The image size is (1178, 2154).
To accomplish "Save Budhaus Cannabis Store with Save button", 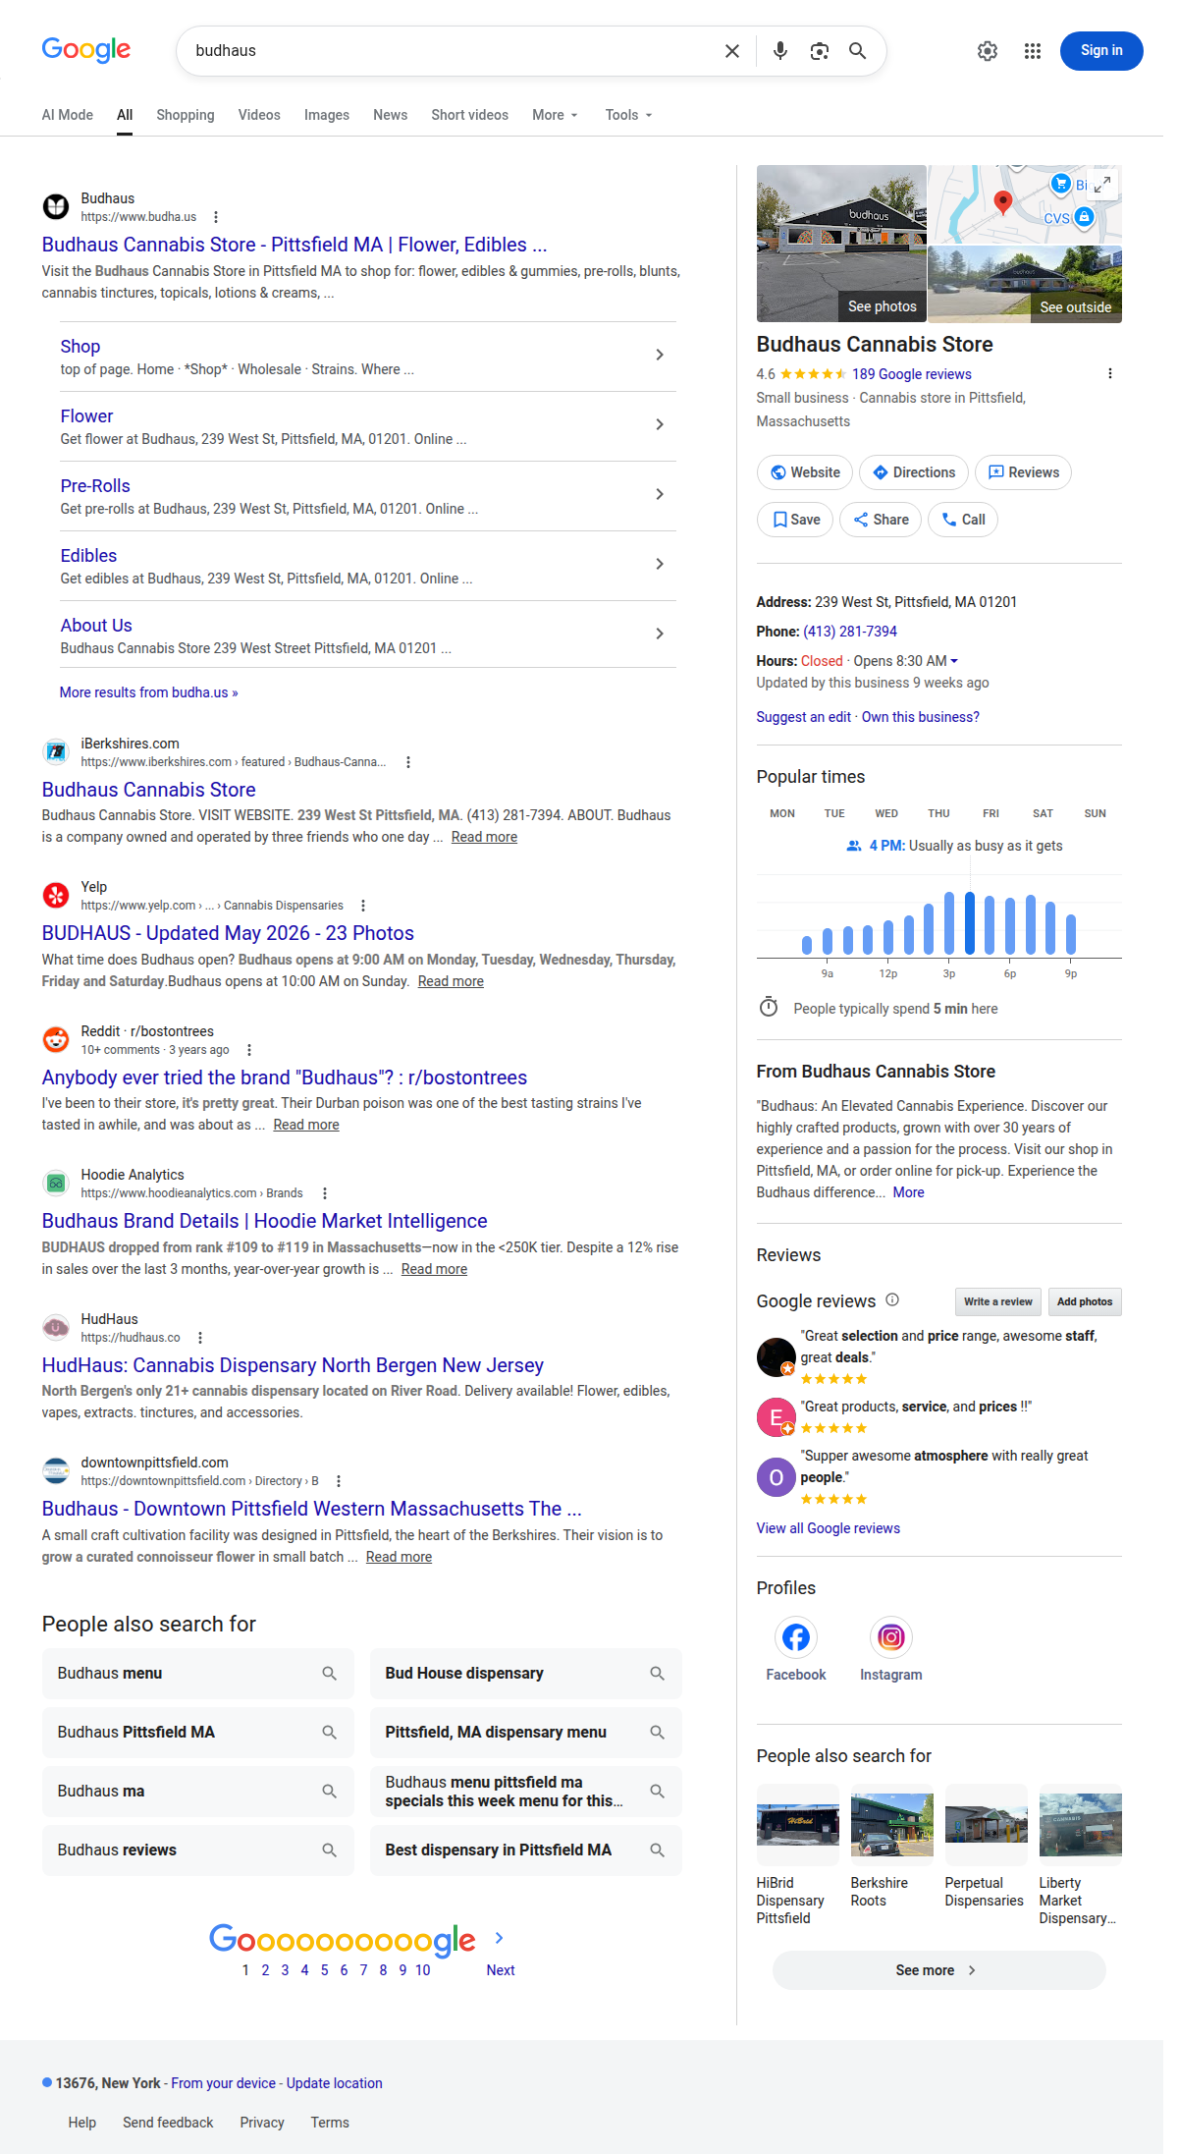I will pyautogui.click(x=795, y=520).
